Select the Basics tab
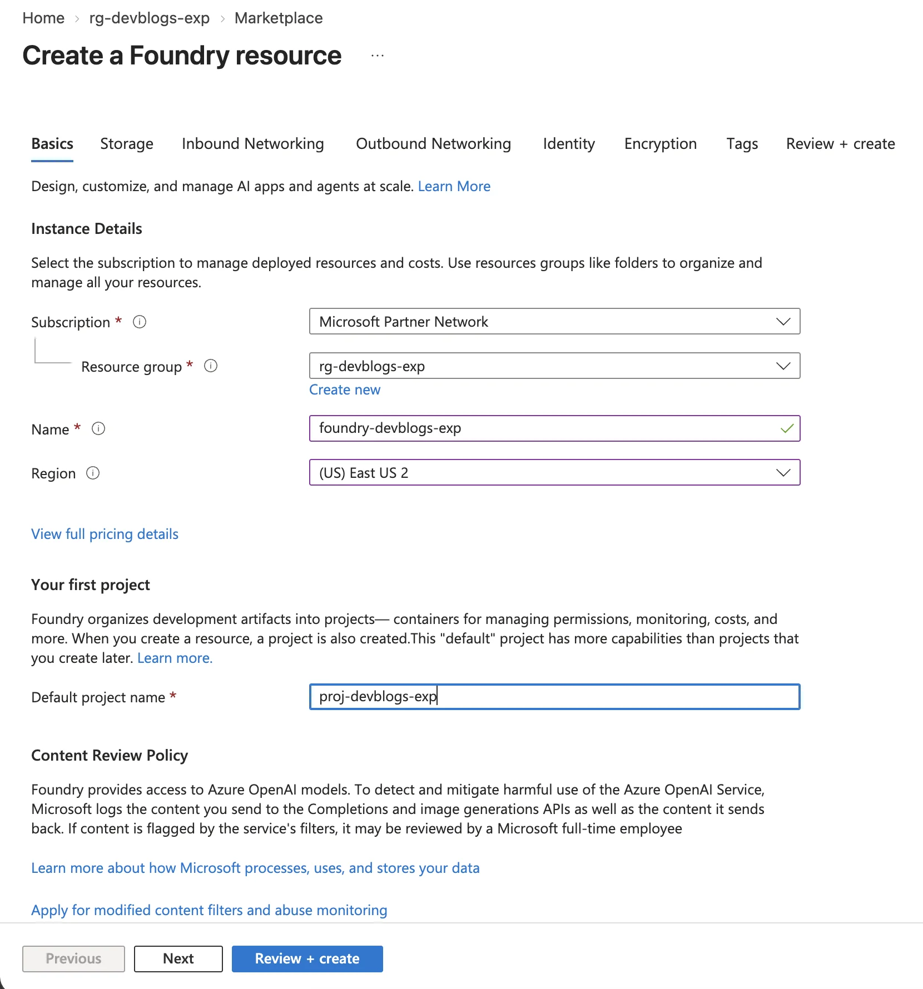 (x=52, y=144)
